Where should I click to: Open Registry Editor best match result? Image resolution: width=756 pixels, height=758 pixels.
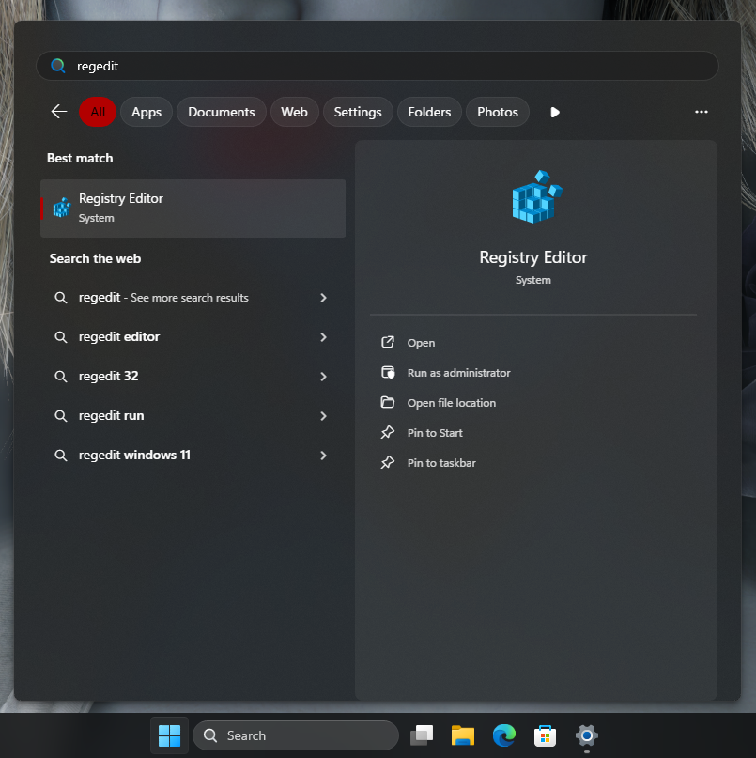point(193,209)
